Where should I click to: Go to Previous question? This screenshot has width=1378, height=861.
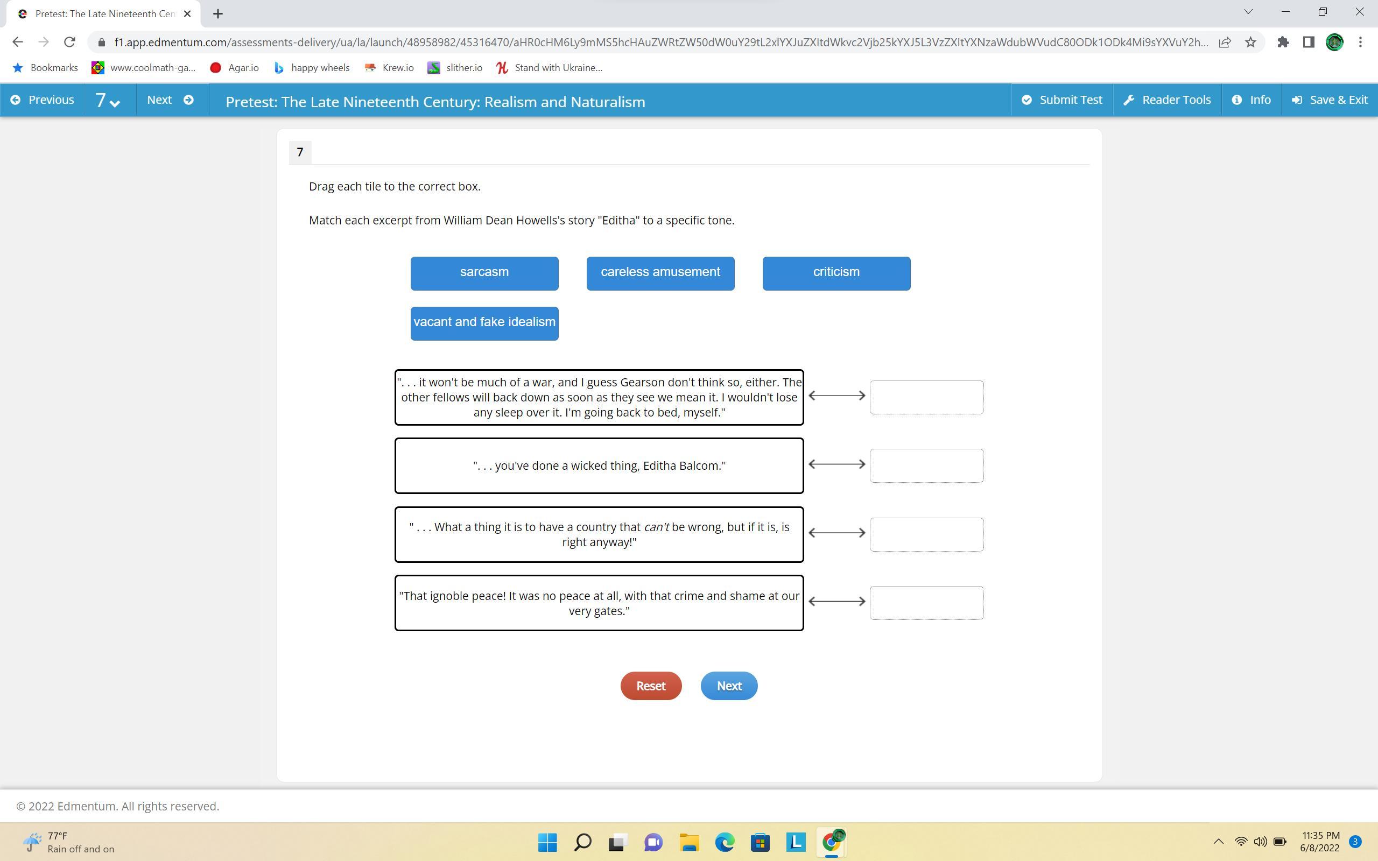point(42,100)
